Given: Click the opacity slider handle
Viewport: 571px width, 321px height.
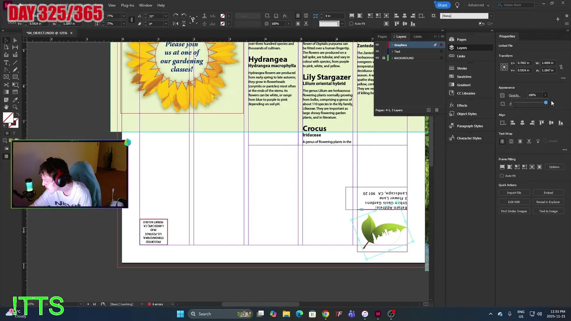Looking at the screenshot, I should [x=546, y=103].
